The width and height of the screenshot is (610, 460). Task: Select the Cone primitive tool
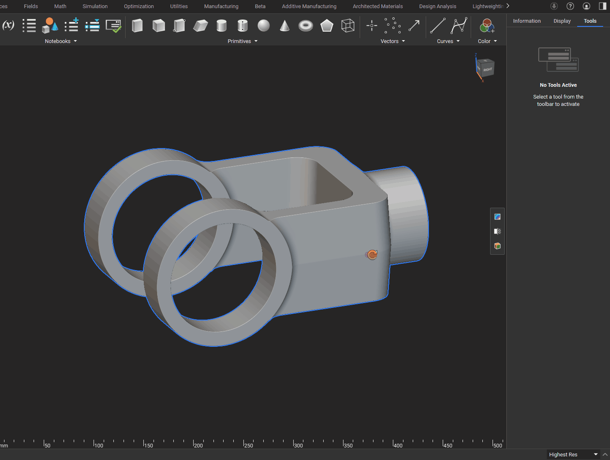coord(285,26)
